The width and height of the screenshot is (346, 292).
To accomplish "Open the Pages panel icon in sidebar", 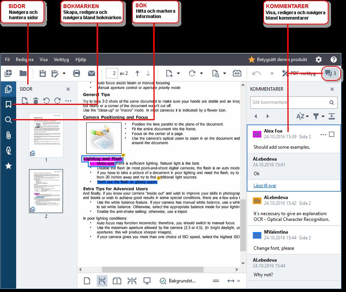I will tap(8, 89).
